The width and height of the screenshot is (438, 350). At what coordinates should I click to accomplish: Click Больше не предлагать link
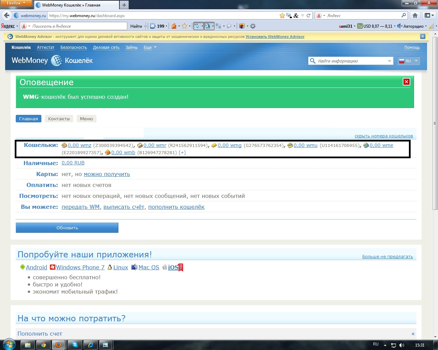pyautogui.click(x=388, y=256)
